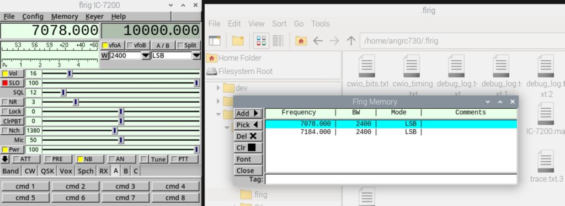Open the LSB mode dropdown
This screenshot has width=565, height=206.
point(196,56)
